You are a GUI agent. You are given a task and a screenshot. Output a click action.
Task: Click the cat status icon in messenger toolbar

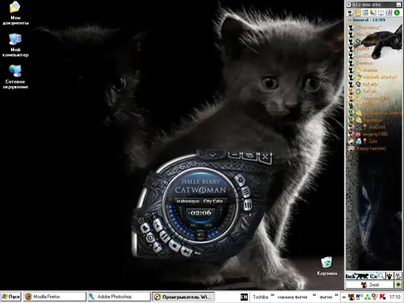[x=350, y=13]
